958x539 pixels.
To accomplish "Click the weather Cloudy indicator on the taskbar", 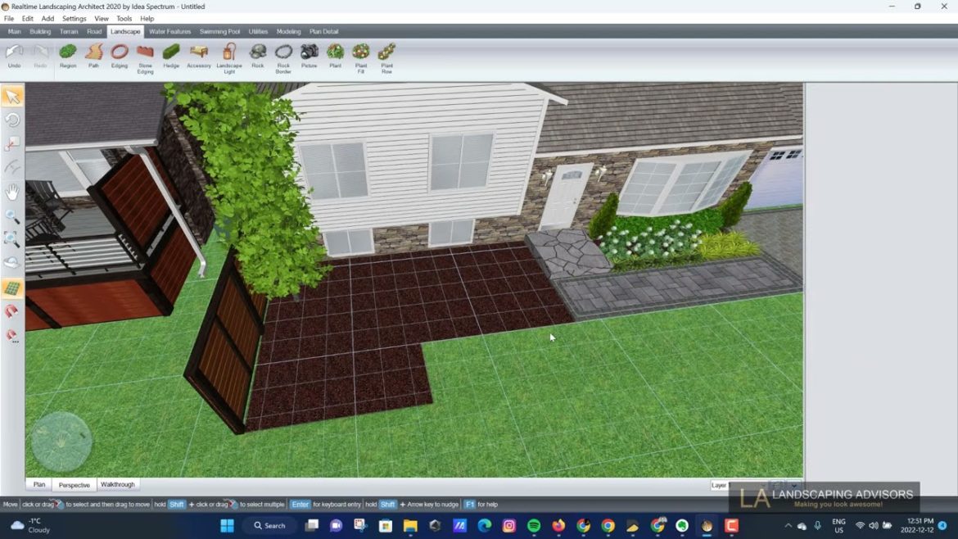I will tap(27, 525).
